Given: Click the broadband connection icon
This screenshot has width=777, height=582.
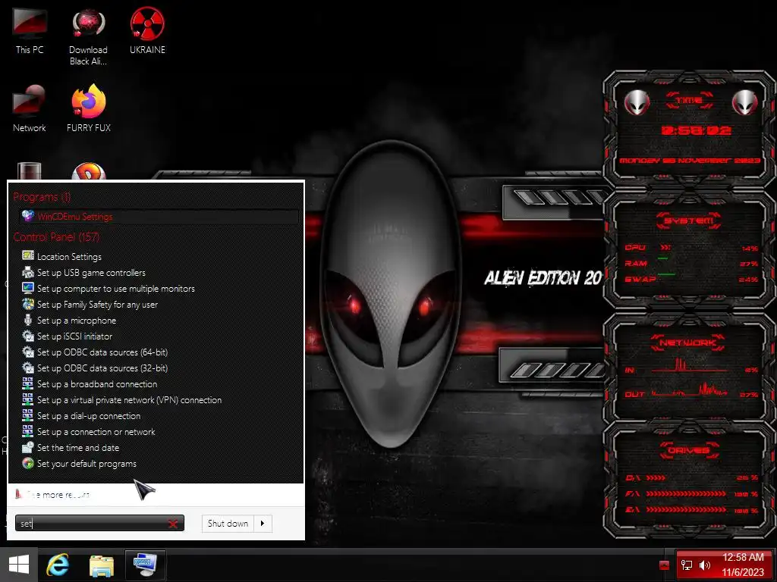Looking at the screenshot, I should (28, 383).
